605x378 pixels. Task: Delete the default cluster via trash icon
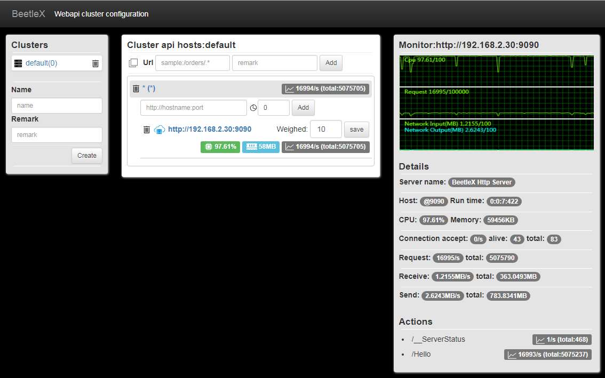[x=95, y=63]
